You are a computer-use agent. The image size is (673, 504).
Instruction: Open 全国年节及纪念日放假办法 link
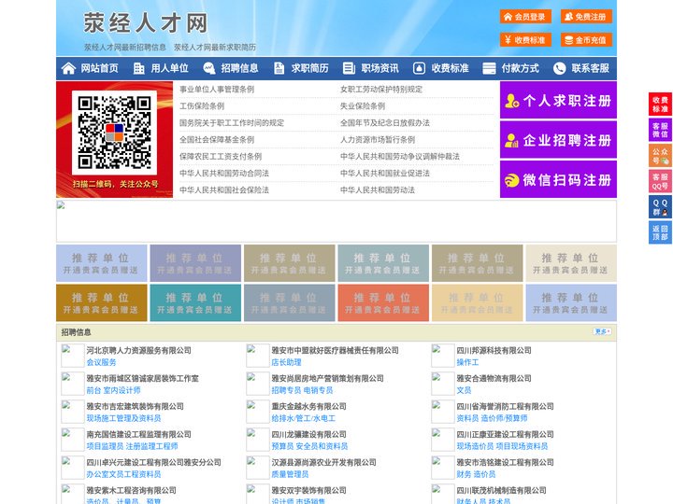(x=385, y=122)
